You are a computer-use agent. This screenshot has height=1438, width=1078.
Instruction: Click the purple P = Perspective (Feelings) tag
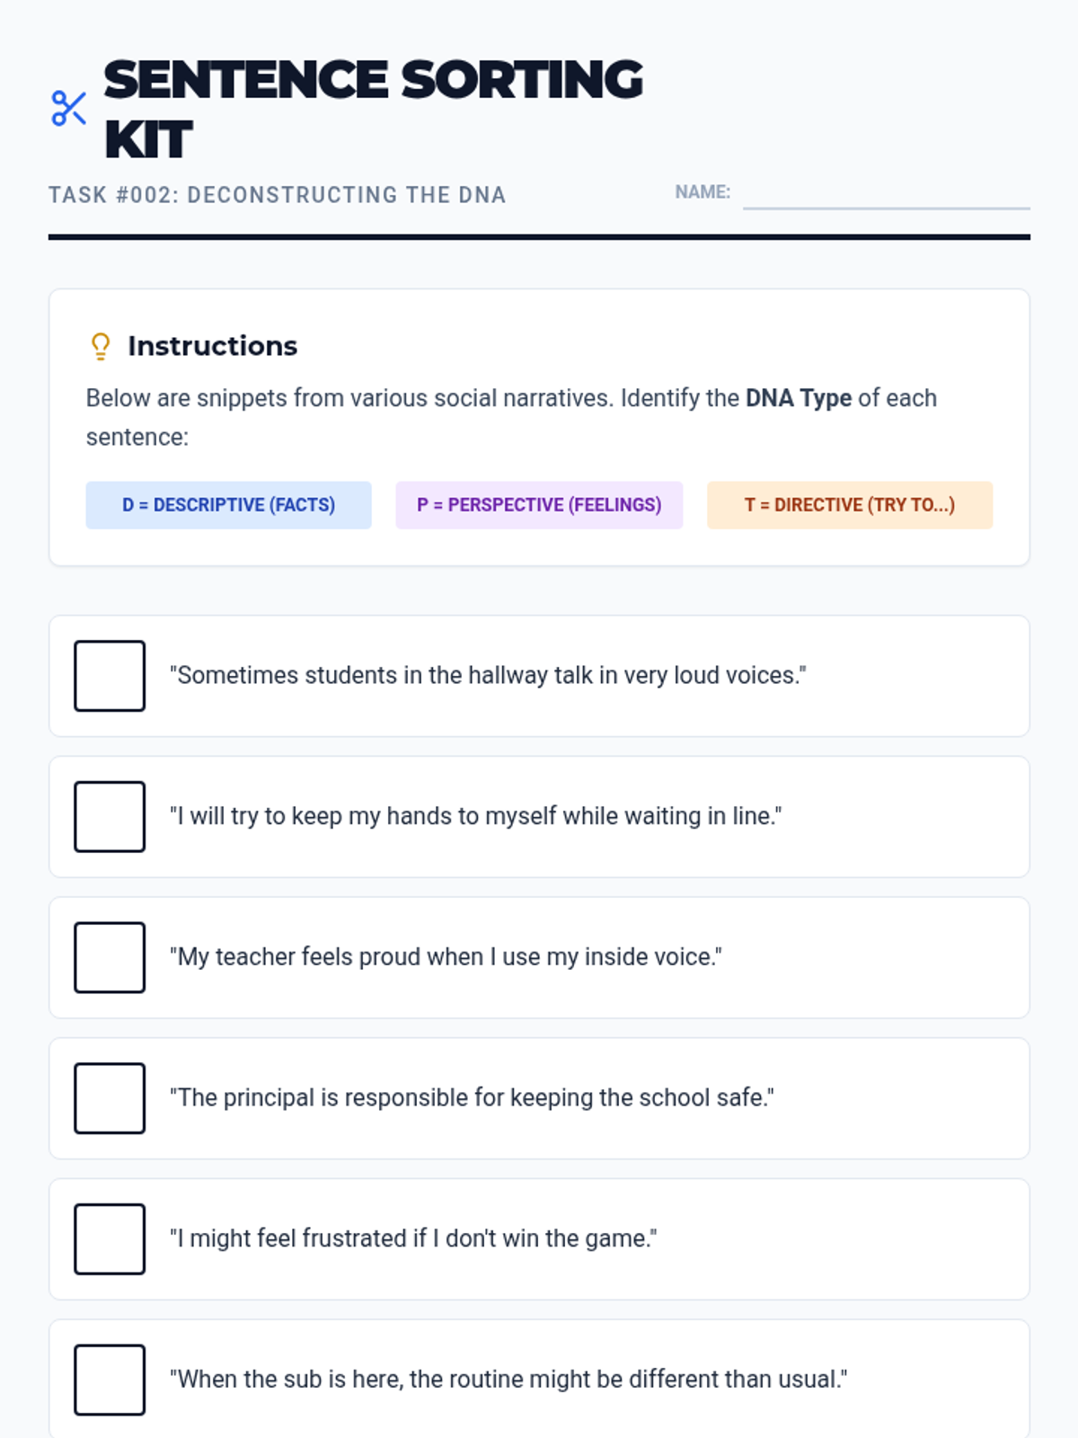pyautogui.click(x=539, y=505)
